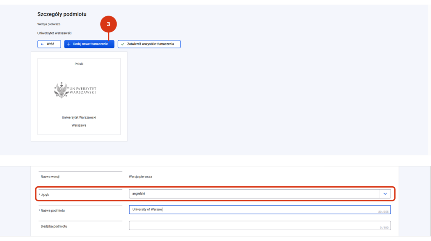
Task: Click the red step 3 marker
Action: click(x=108, y=24)
